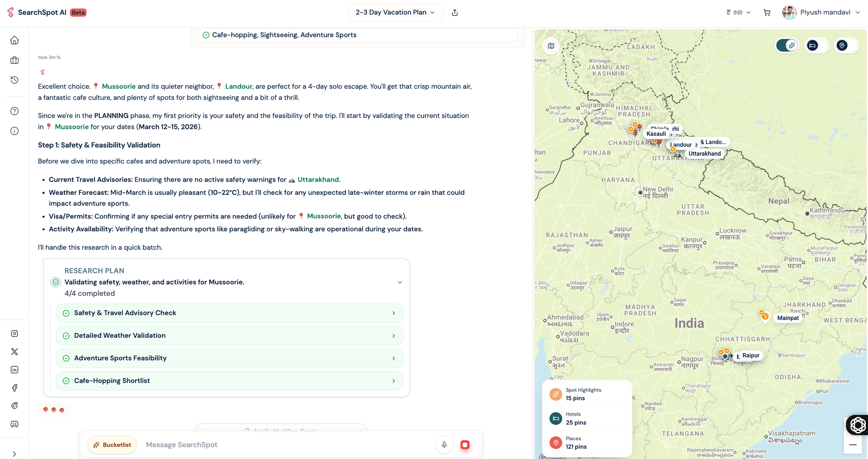868x459 pixels.
Task: Open the INR currency dropdown
Action: (x=738, y=13)
